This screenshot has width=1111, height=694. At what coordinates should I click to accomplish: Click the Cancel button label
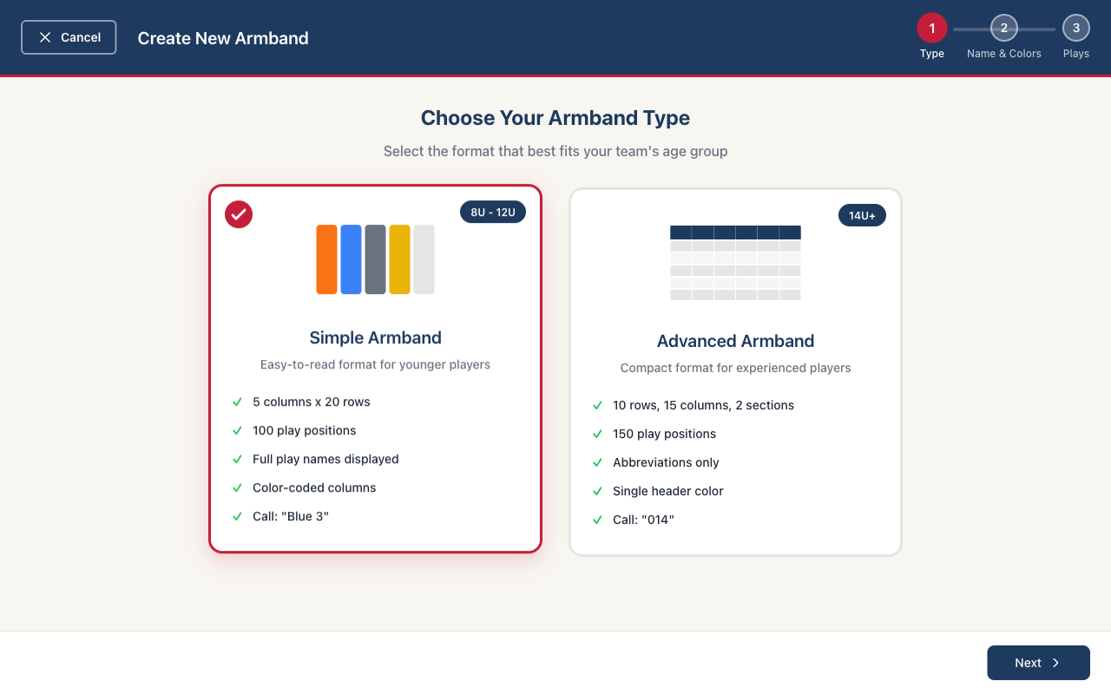click(x=81, y=37)
